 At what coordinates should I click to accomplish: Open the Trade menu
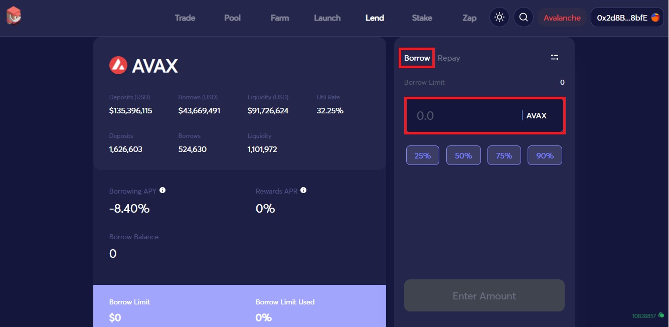tap(185, 18)
